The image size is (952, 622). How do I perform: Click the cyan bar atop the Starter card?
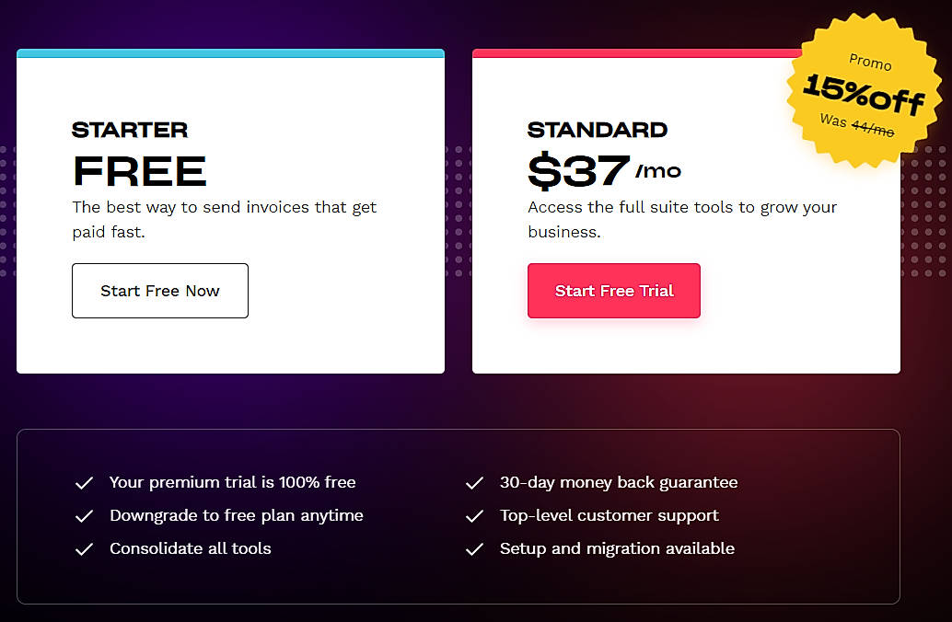tap(229, 52)
